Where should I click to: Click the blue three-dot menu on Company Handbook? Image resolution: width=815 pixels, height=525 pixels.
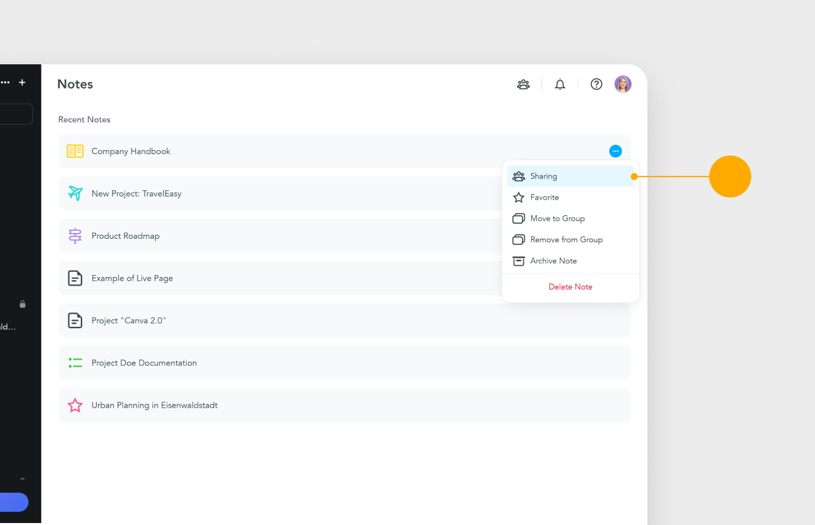pos(615,152)
